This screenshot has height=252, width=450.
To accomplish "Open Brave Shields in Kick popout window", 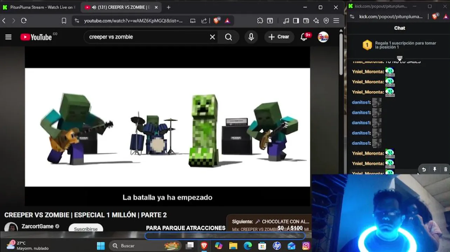I will 435,16.
